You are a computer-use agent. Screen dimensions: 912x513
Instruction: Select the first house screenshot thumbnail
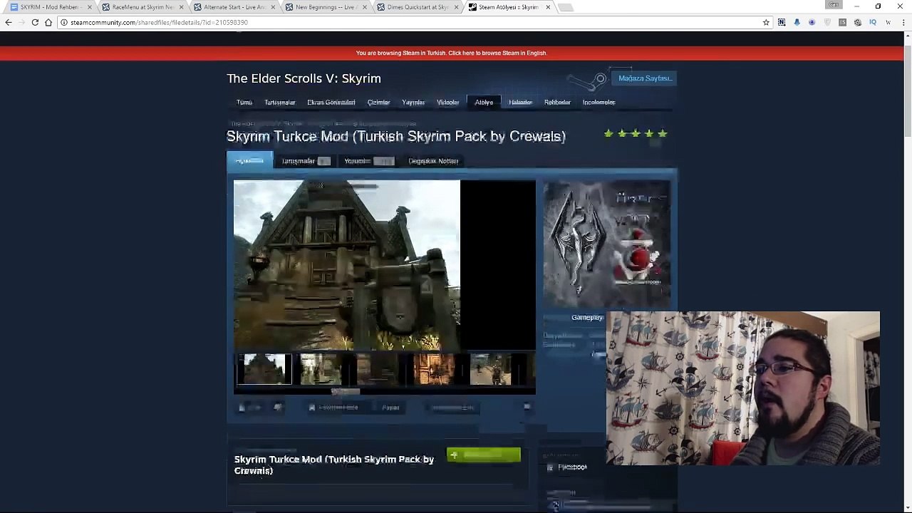[x=264, y=369]
